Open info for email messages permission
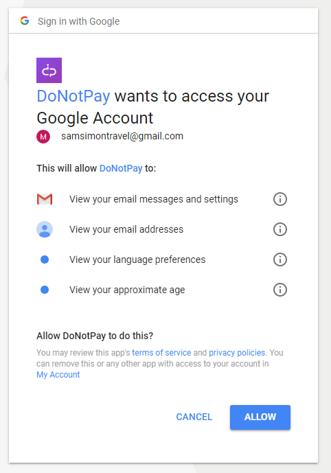 tap(280, 199)
